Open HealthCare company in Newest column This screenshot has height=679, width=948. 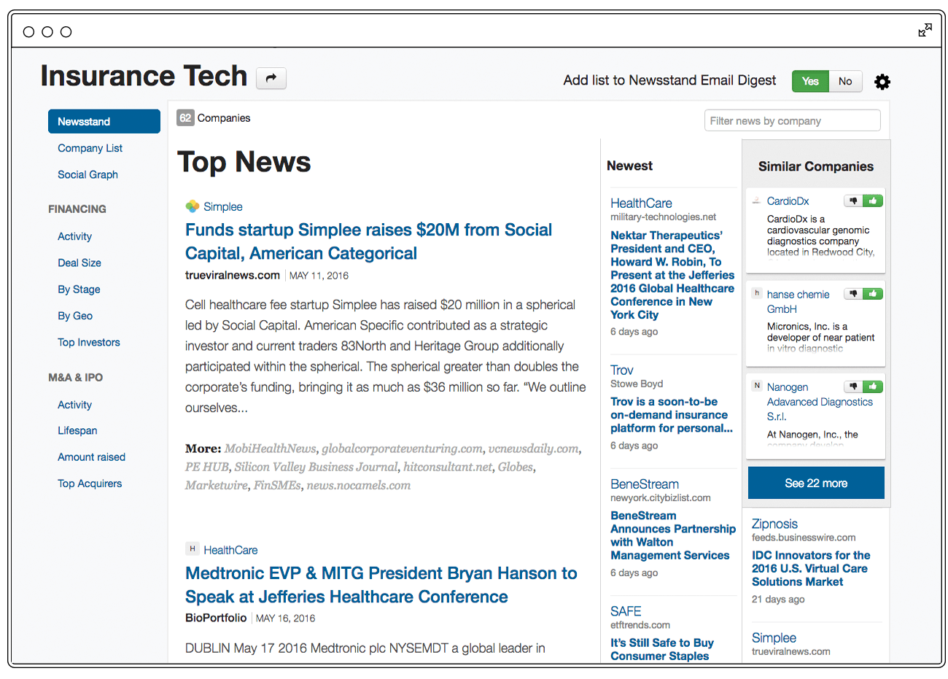tap(641, 203)
